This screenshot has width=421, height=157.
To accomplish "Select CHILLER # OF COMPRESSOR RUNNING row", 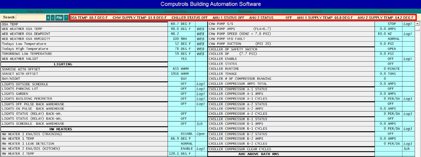I will click(x=291, y=79).
